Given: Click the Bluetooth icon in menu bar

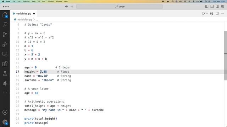Looking at the screenshot, I should [193, 1].
